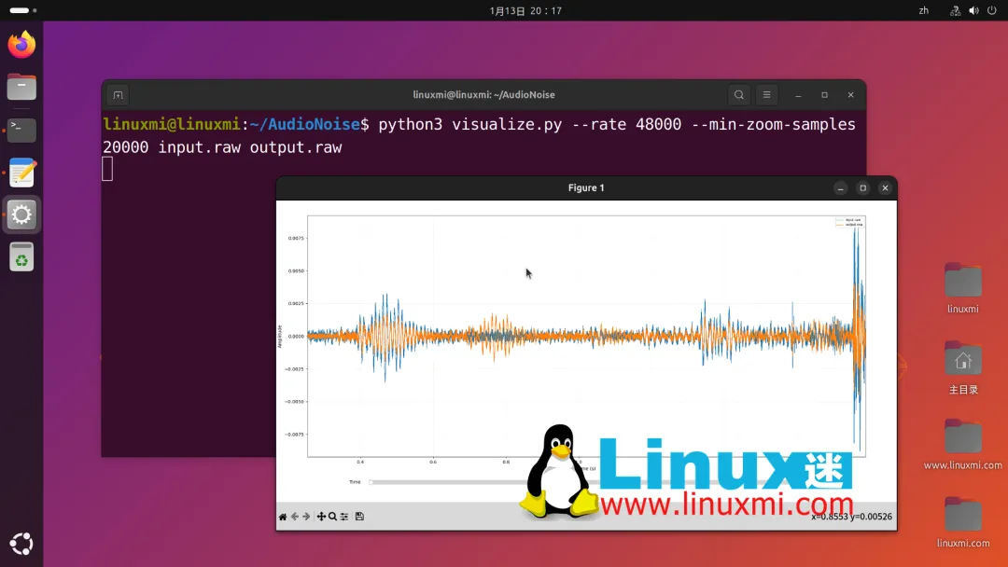
Task: Open Configure subplots settings
Action: [344, 517]
